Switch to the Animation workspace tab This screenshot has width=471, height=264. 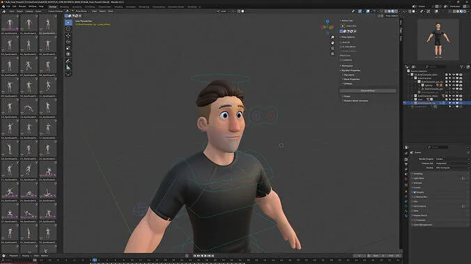pyautogui.click(x=131, y=6)
